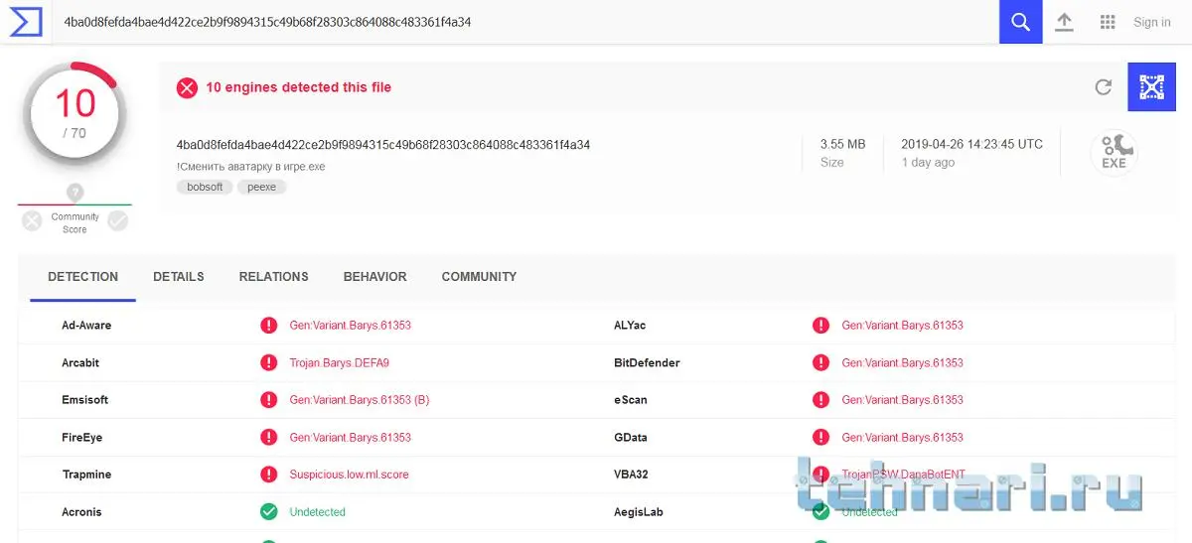This screenshot has height=543, width=1192.
Task: Switch to the DETECTION tab
Action: click(83, 277)
